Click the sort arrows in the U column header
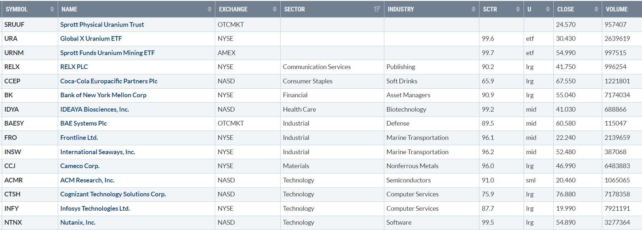 (548, 9)
